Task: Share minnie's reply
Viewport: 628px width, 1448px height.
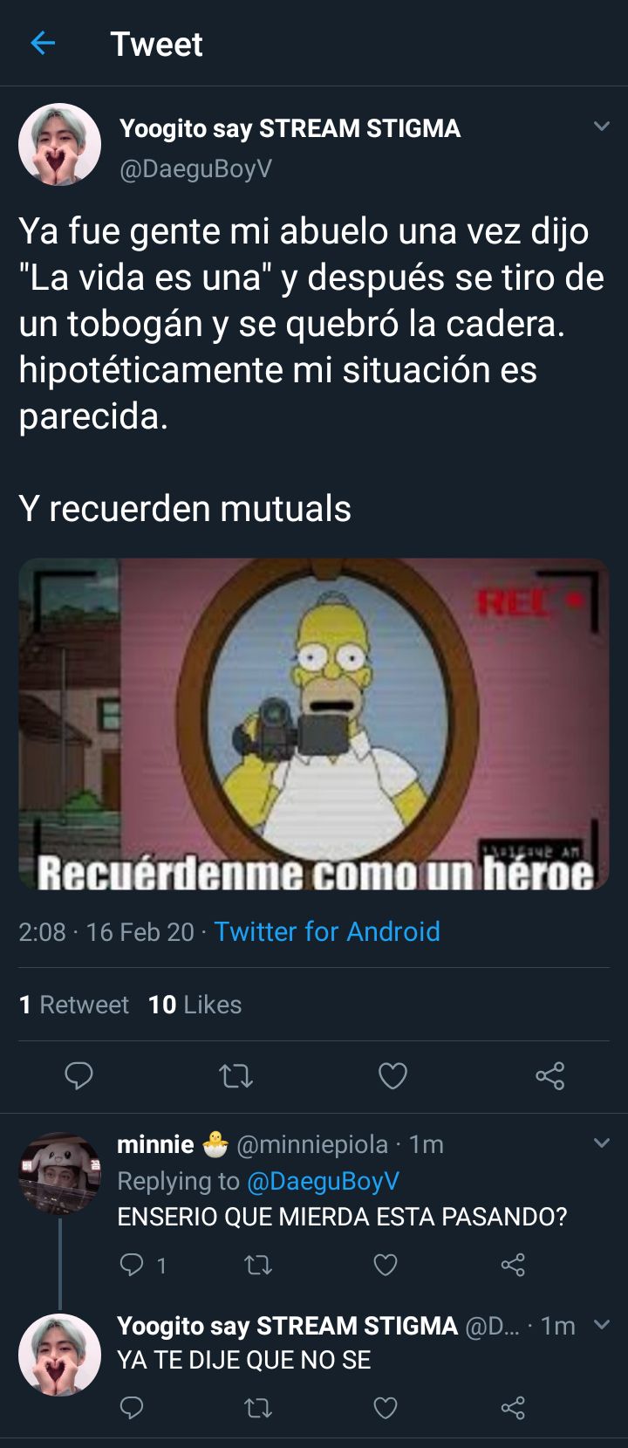Action: click(513, 1265)
